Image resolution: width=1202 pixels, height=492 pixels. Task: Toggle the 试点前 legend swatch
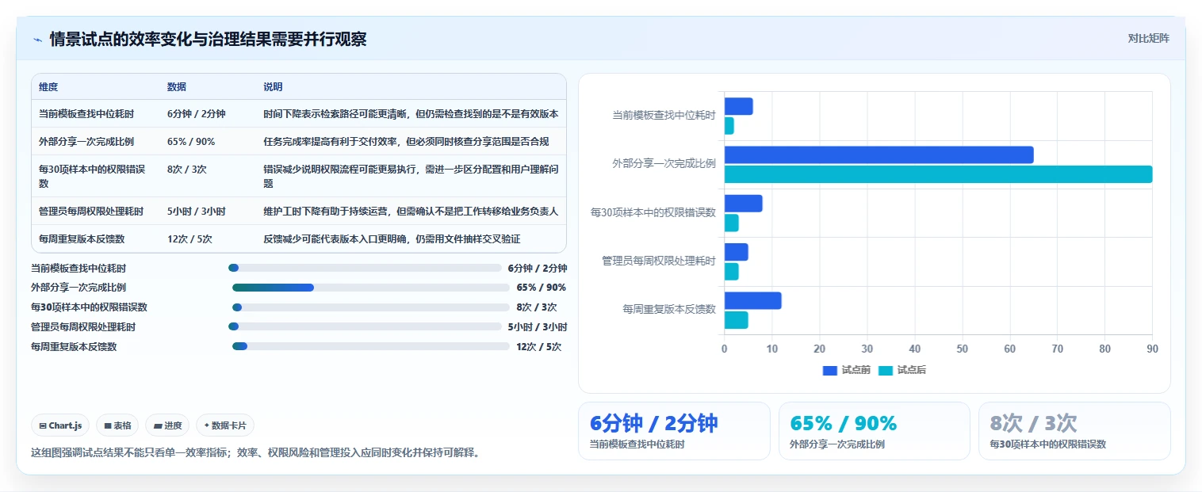[830, 370]
